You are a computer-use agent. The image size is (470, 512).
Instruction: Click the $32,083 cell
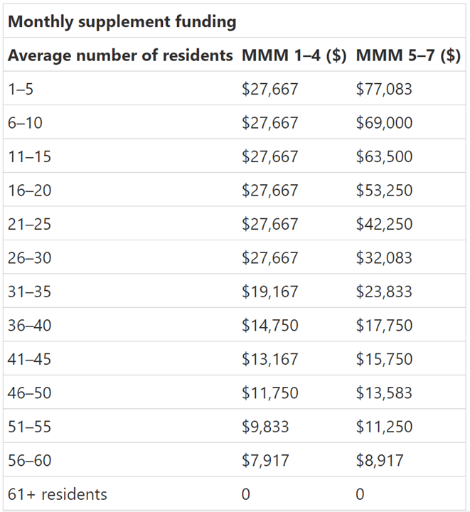[x=384, y=258]
